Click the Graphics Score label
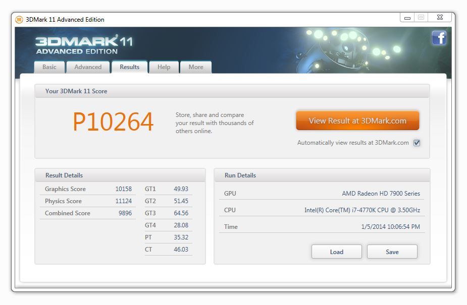This screenshot has height=305, width=467. coord(65,189)
